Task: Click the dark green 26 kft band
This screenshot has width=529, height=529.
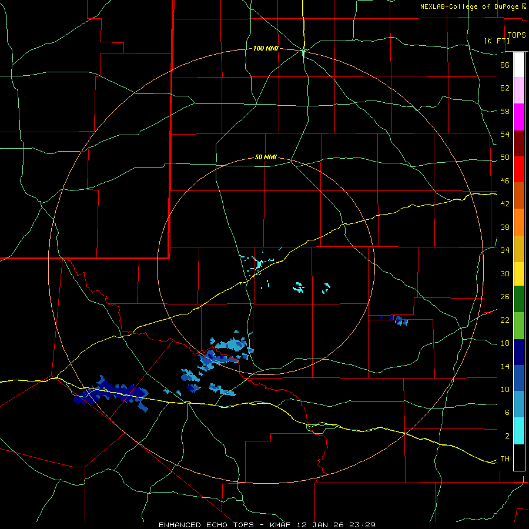Action: click(x=519, y=299)
